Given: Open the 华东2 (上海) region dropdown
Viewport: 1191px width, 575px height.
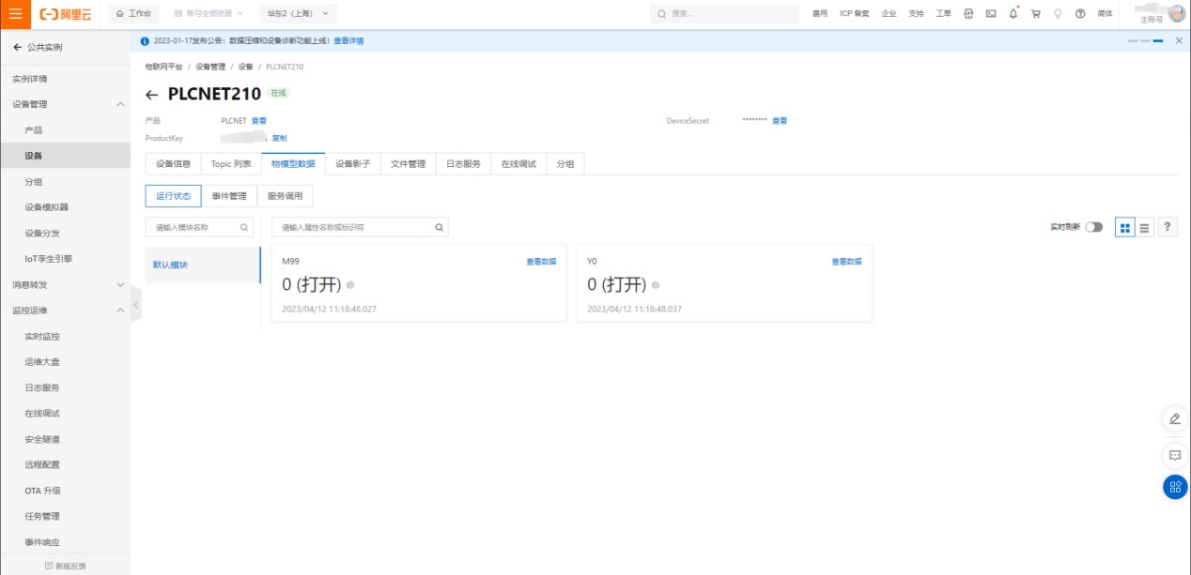Looking at the screenshot, I should (x=298, y=14).
